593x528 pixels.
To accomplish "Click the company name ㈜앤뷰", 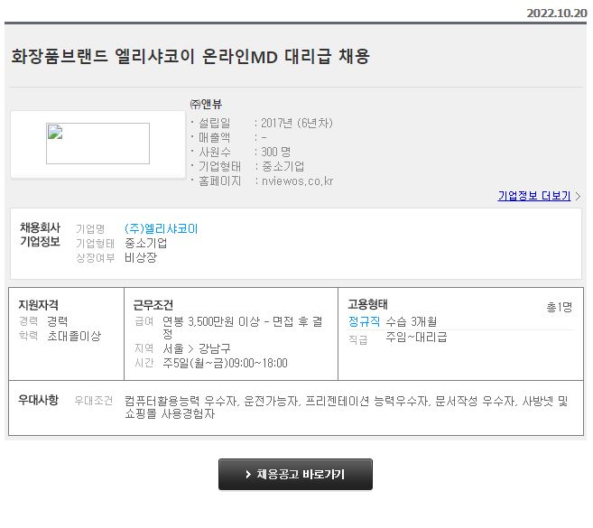I will (x=206, y=104).
